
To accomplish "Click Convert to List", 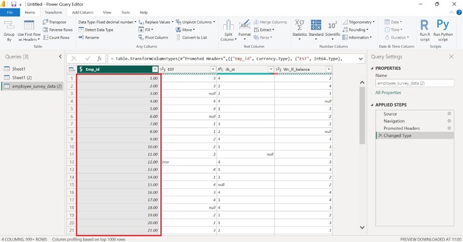I will tap(192, 37).
